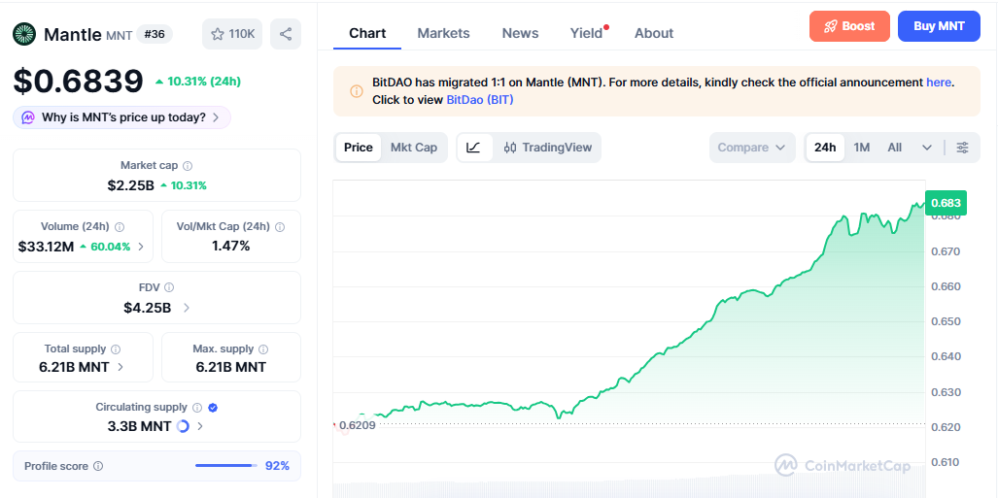Click the 10.31% (24h) change text

(204, 82)
